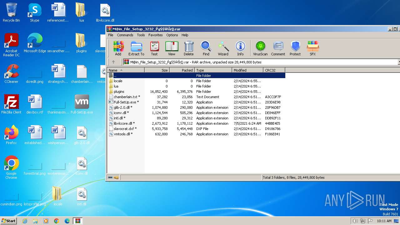Open the Wizard tool

click(x=223, y=48)
